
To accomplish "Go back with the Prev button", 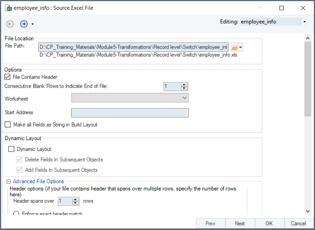I will coord(210,223).
